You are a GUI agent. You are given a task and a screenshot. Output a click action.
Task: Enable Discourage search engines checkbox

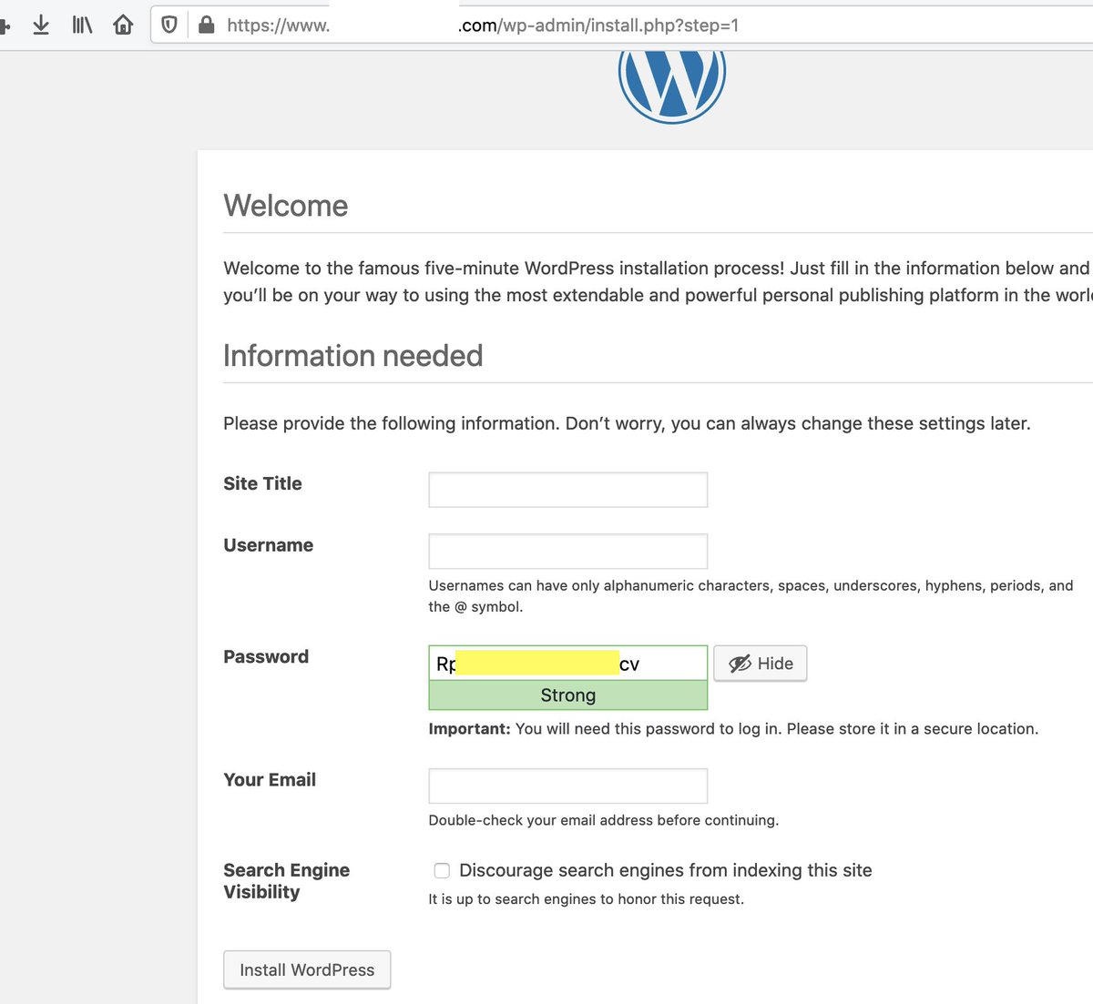click(x=442, y=870)
